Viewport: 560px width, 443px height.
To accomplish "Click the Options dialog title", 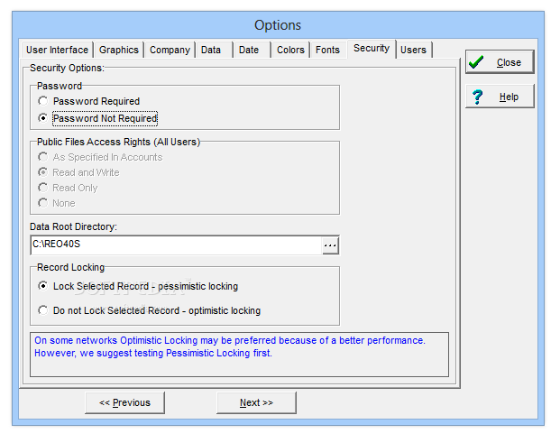I will coord(278,25).
